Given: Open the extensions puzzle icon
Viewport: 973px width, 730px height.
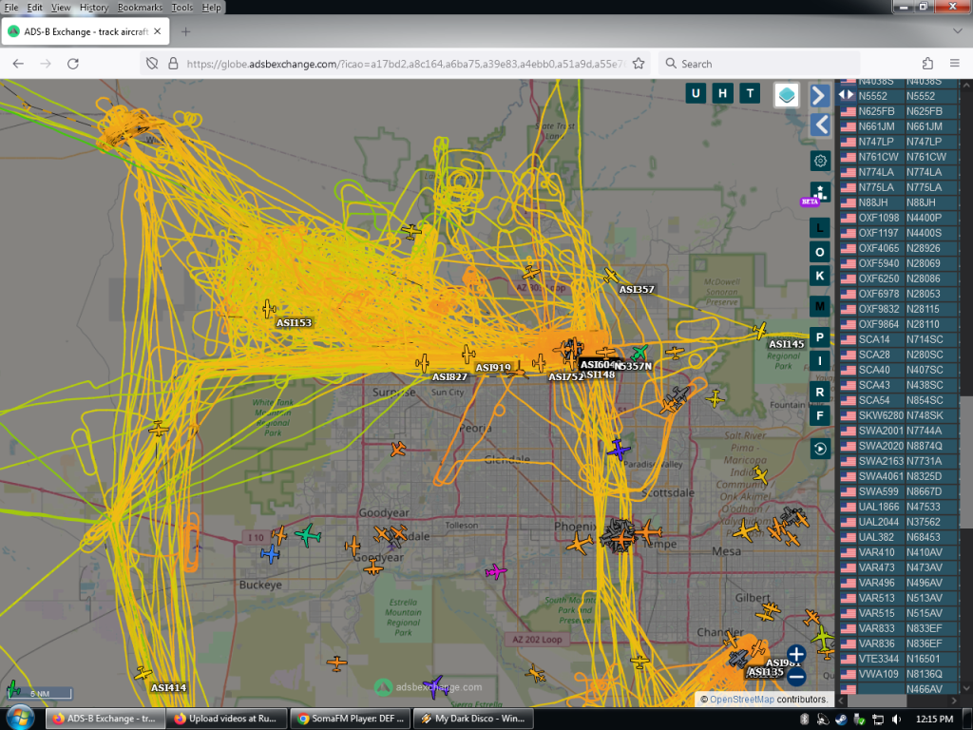Looking at the screenshot, I should coord(927,64).
